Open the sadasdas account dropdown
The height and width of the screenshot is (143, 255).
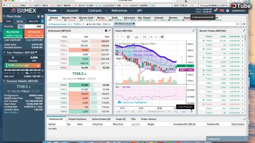click(239, 11)
